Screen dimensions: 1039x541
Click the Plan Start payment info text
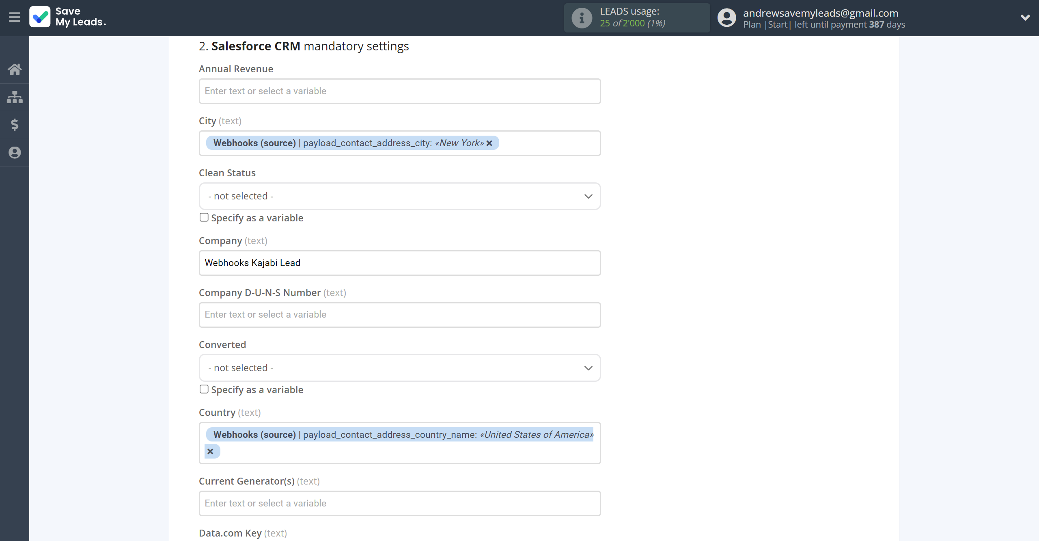click(824, 24)
